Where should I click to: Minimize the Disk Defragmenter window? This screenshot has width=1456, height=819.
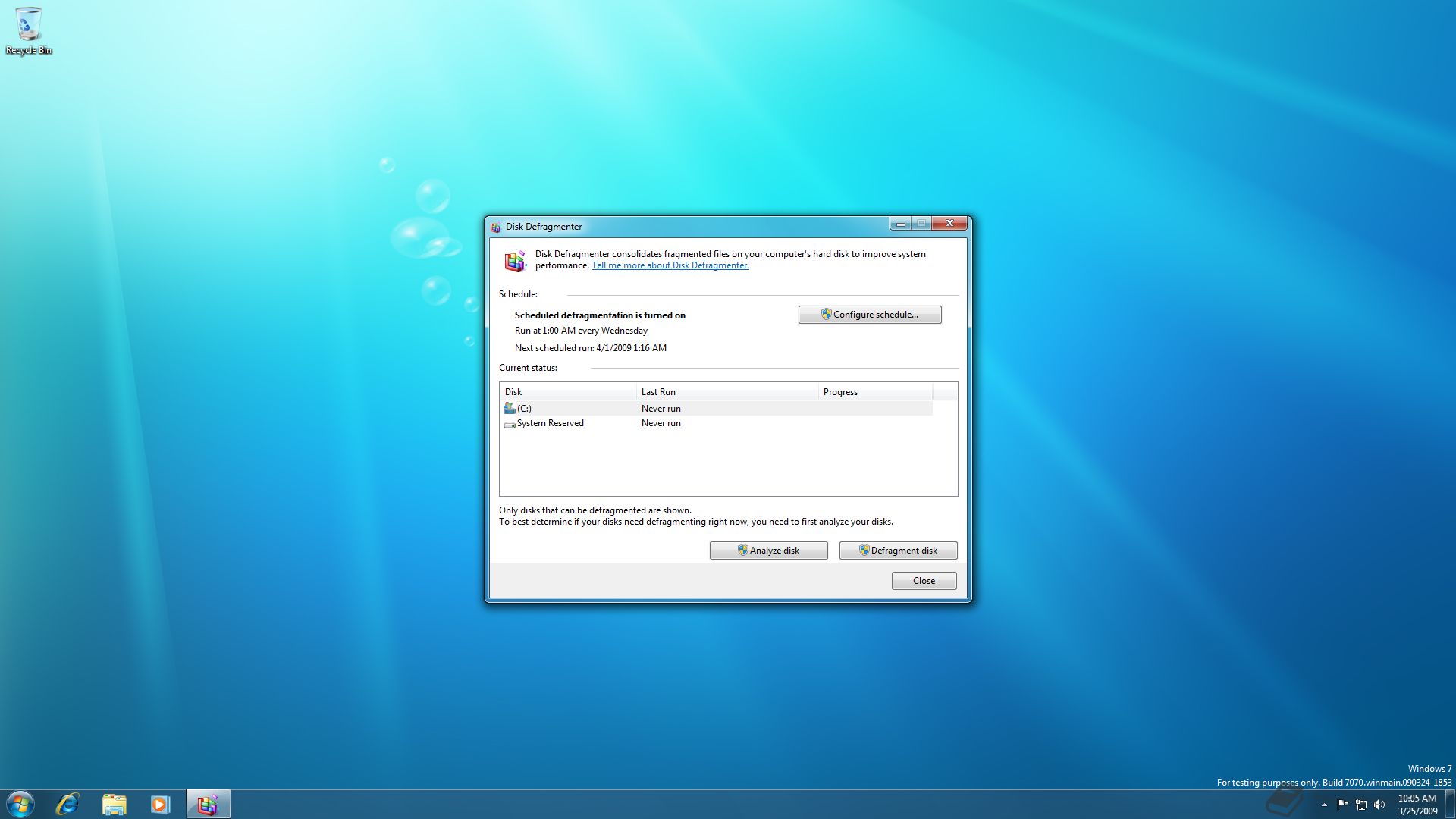click(x=900, y=224)
